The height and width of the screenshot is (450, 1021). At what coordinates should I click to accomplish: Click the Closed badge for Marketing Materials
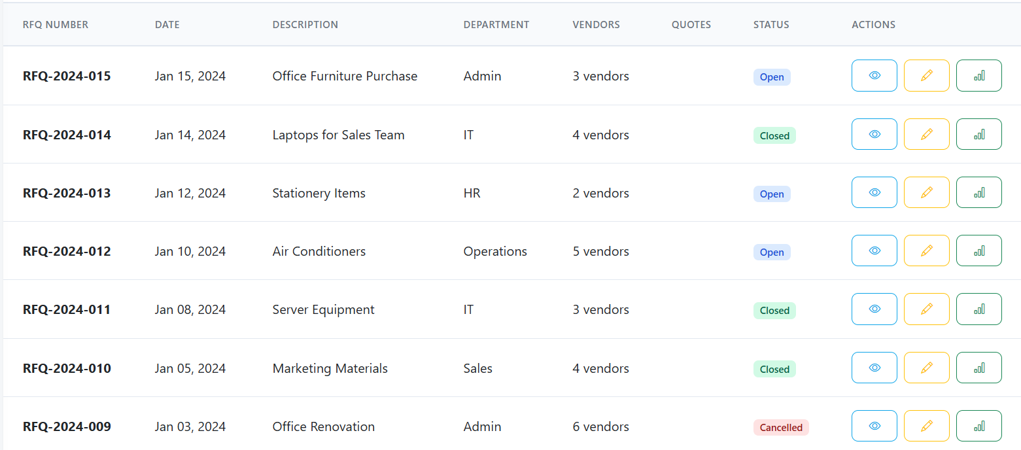[774, 370]
